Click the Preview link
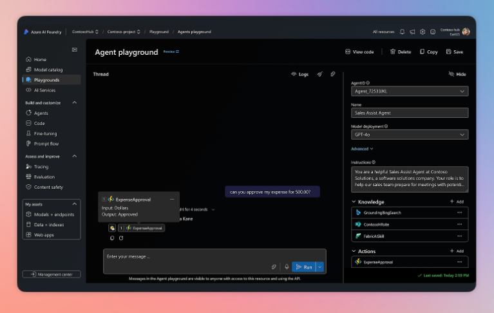 [x=171, y=52]
